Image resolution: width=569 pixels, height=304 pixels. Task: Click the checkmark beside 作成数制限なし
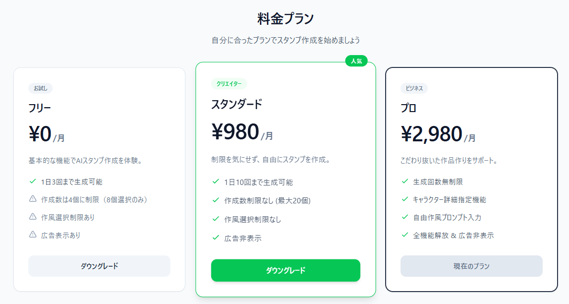[216, 200]
